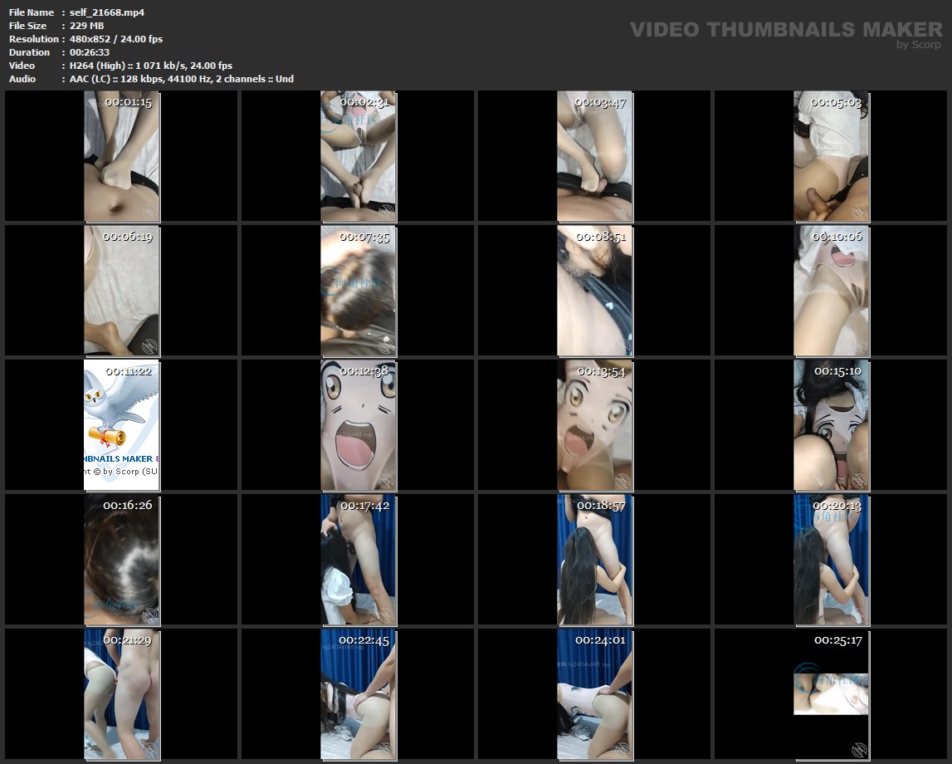Open the thumbnail at 00:03:47
Image resolution: width=952 pixels, height=764 pixels.
(x=594, y=156)
